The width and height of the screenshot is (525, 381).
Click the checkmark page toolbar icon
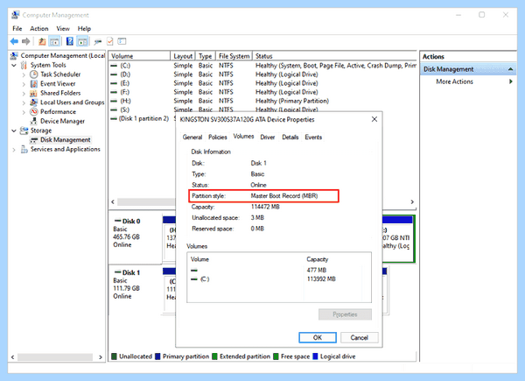110,41
